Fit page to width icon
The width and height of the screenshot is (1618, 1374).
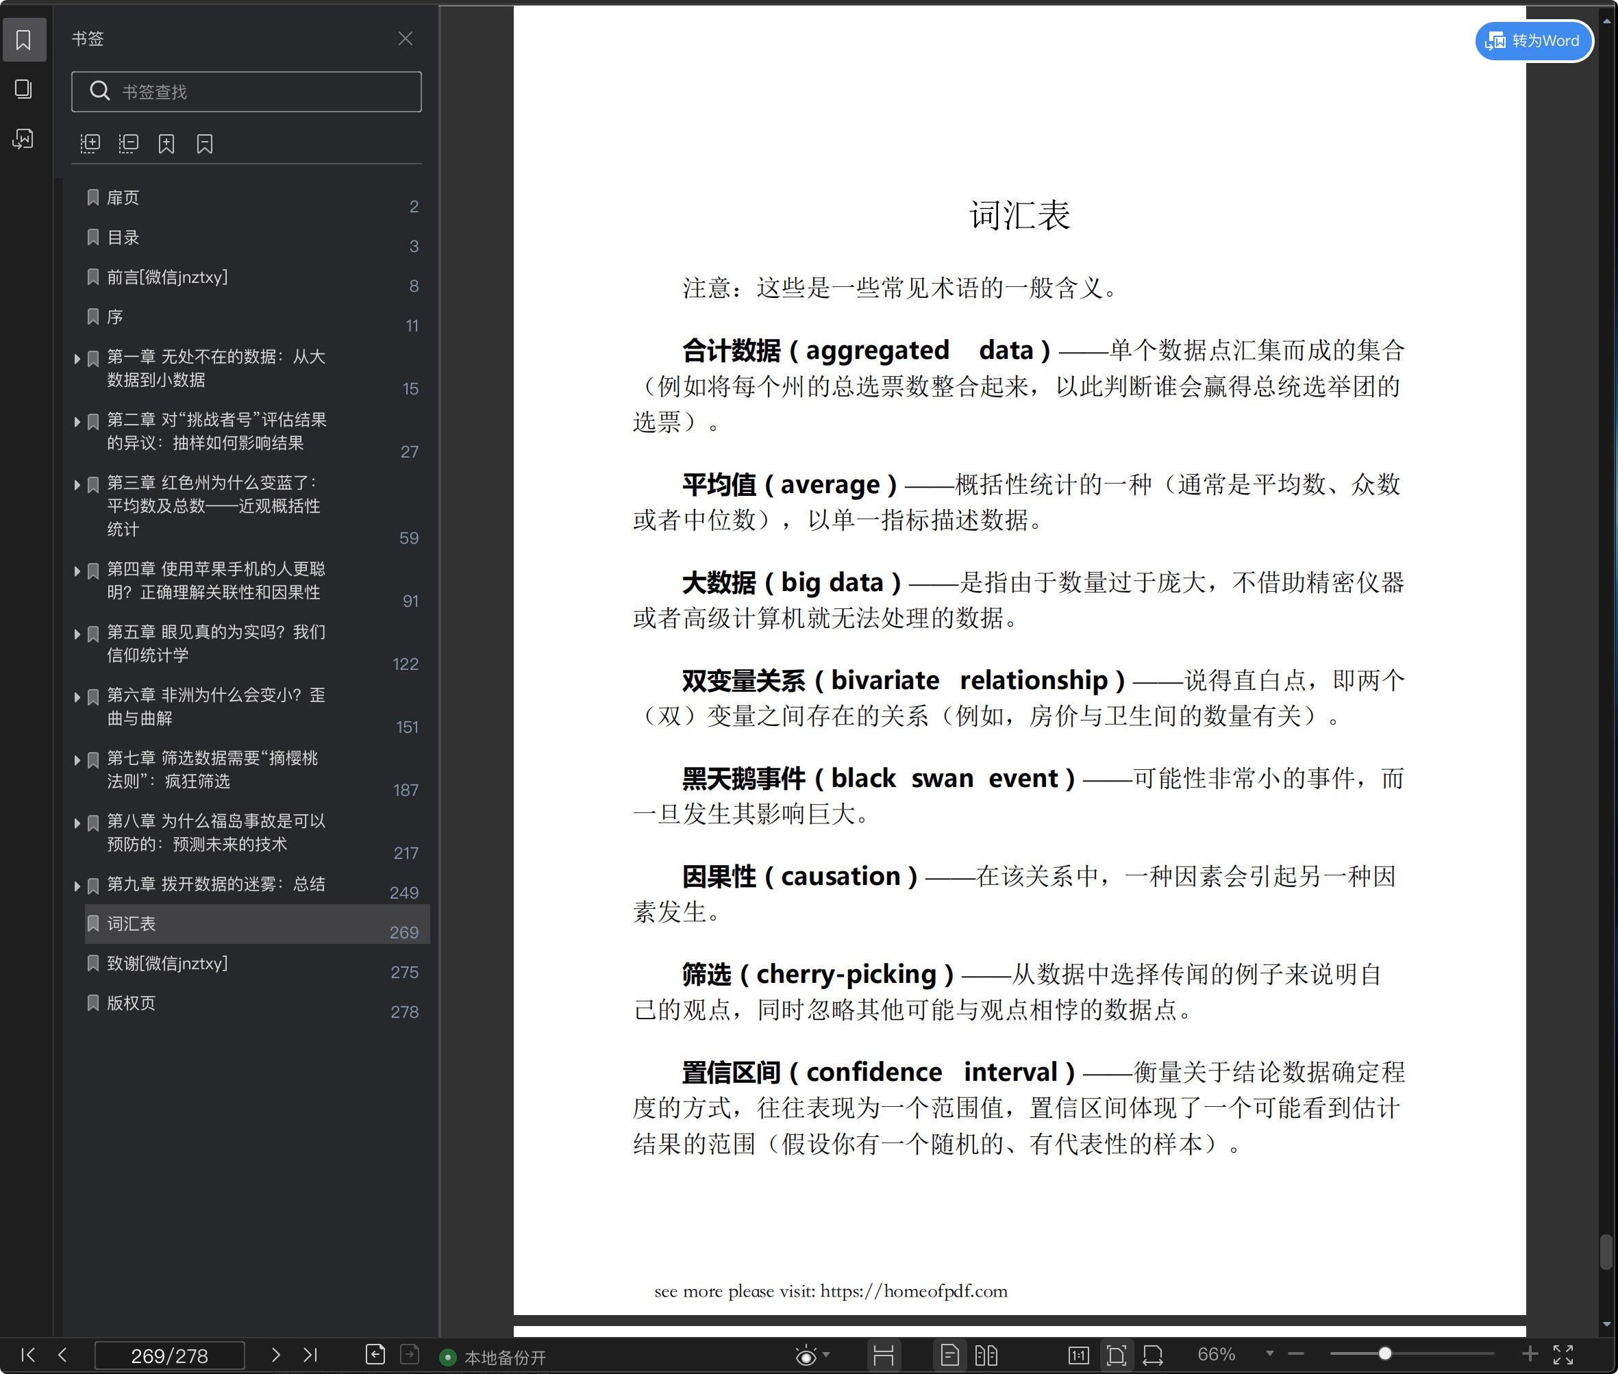1153,1356
